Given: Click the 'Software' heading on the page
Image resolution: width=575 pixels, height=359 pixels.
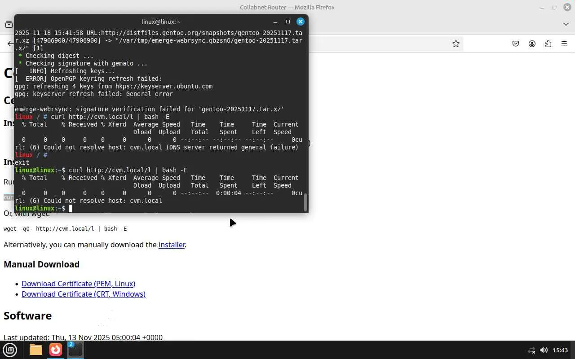Looking at the screenshot, I should pyautogui.click(x=27, y=315).
